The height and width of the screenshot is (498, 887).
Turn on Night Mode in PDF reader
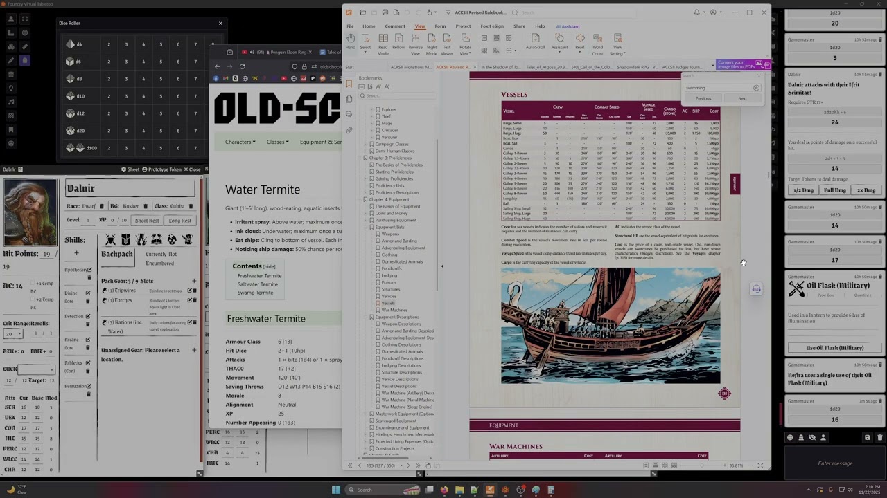(431, 44)
